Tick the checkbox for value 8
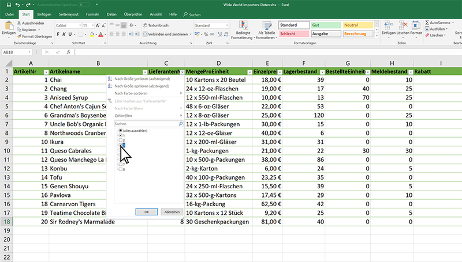This screenshot has width=462, height=262. (121, 169)
